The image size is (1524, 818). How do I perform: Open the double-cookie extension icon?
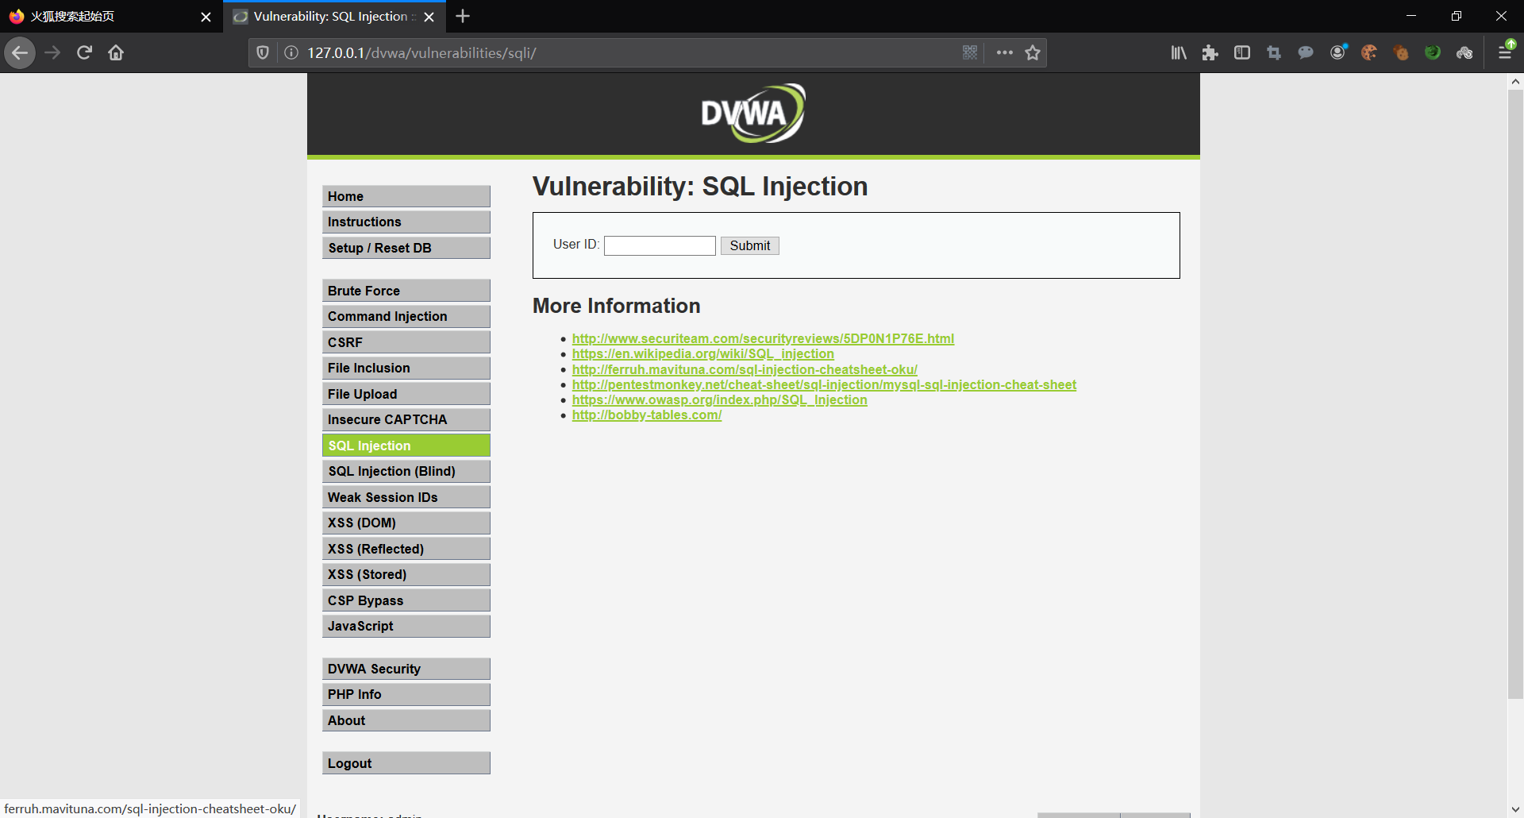coord(1401,52)
